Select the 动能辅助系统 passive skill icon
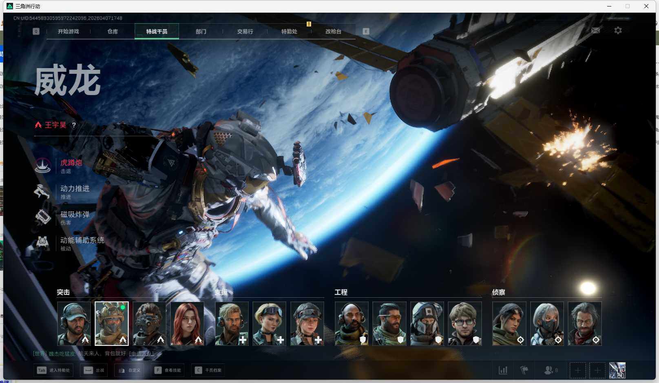The height and width of the screenshot is (383, 659). pos(43,243)
